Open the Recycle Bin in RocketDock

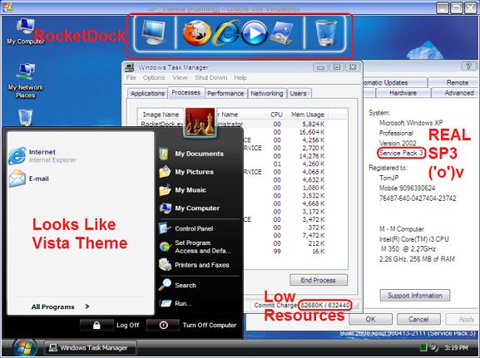coord(325,32)
